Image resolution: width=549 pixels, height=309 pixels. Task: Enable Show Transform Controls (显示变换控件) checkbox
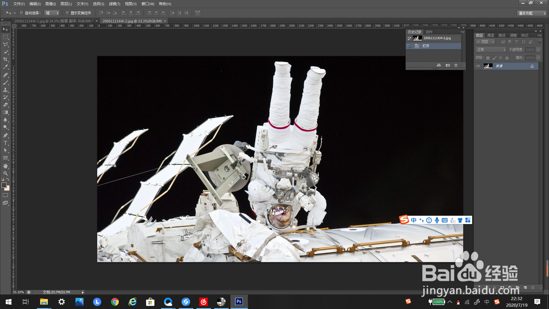67,13
